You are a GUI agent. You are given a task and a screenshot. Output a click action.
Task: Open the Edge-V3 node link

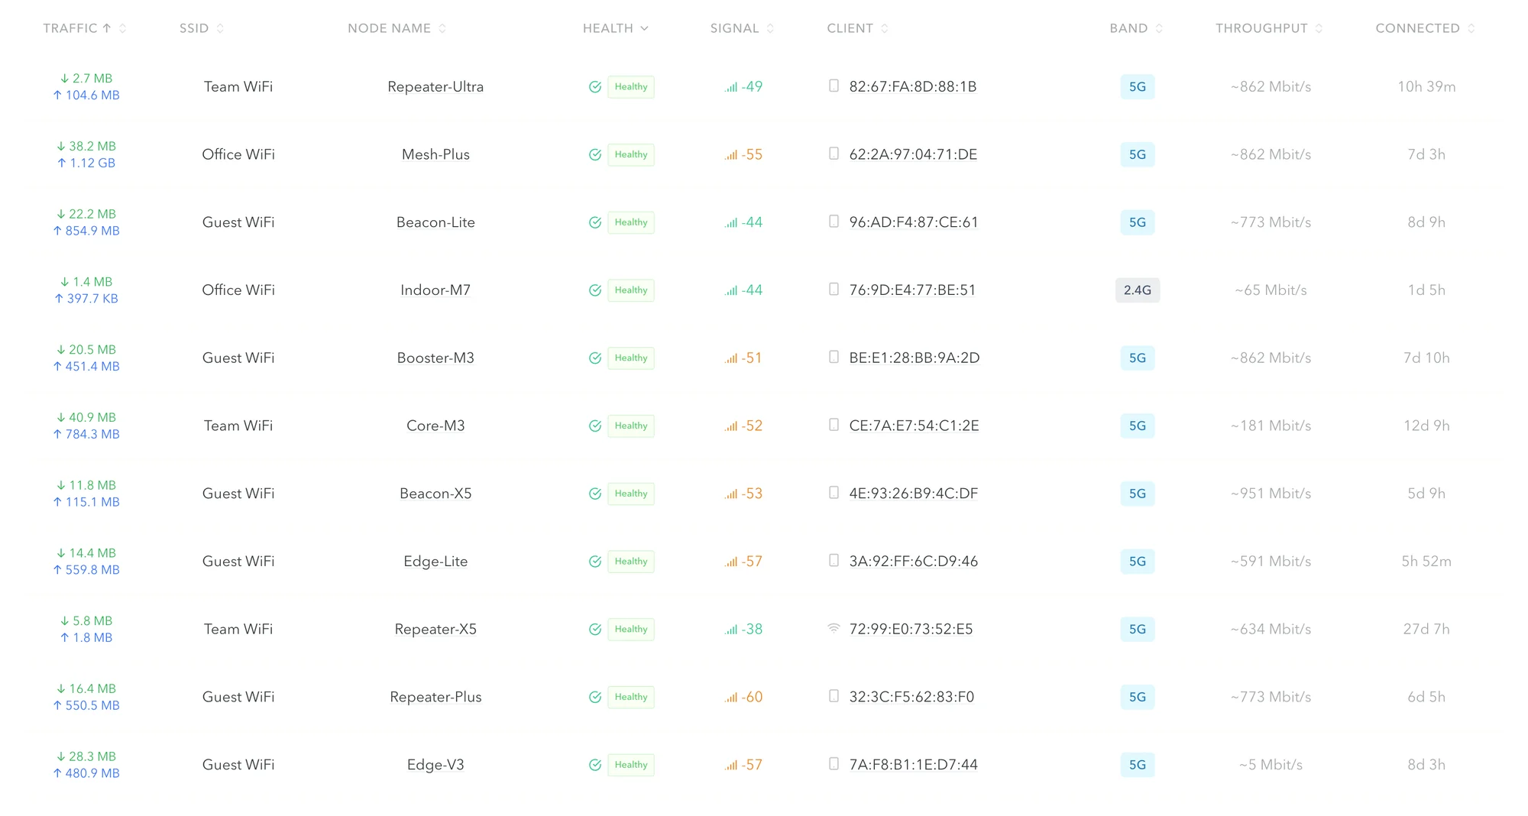click(x=435, y=765)
